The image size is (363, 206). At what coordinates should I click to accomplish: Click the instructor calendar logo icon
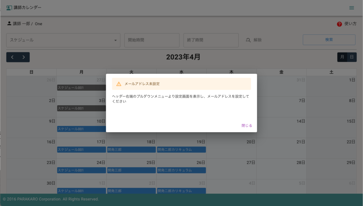(x=9, y=8)
